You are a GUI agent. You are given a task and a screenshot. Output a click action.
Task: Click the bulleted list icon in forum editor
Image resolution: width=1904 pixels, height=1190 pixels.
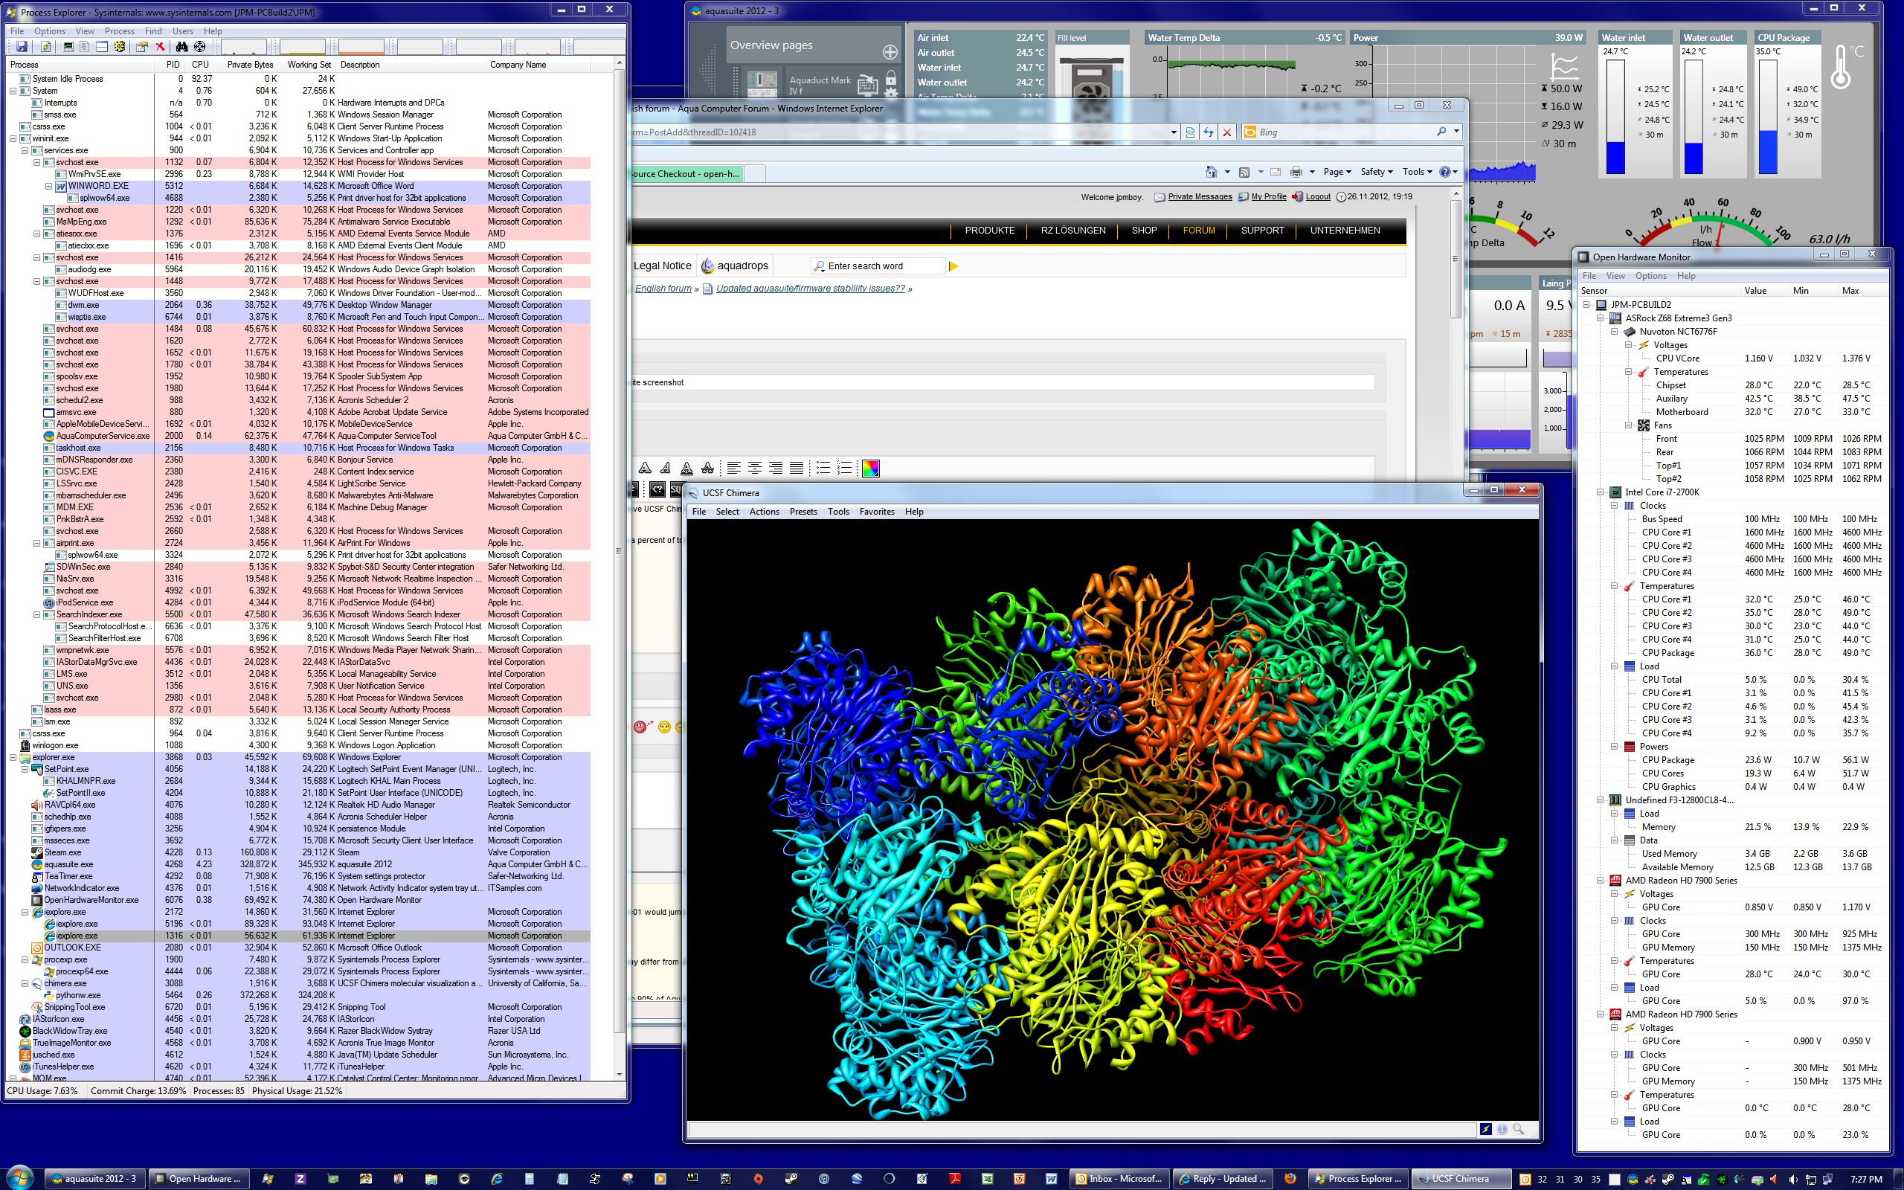pyautogui.click(x=823, y=469)
